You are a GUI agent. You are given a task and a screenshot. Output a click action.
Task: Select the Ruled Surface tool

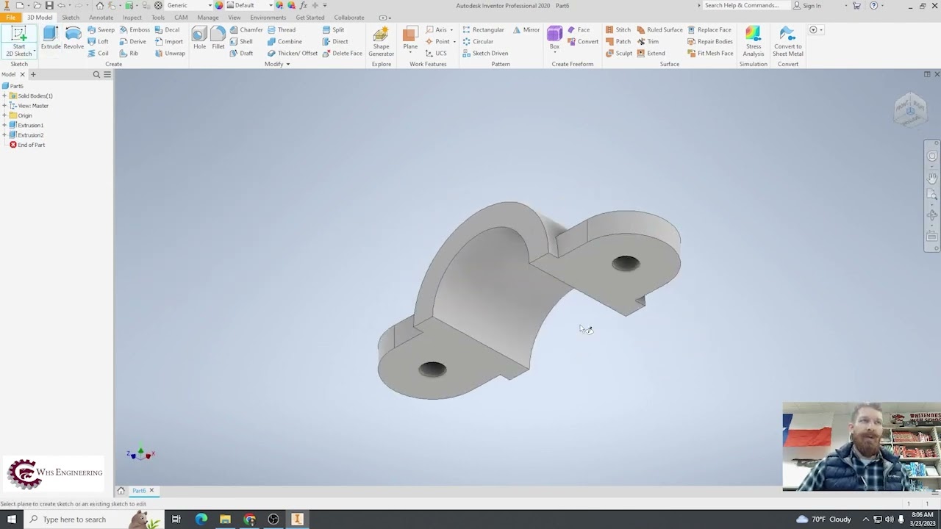[659, 29]
